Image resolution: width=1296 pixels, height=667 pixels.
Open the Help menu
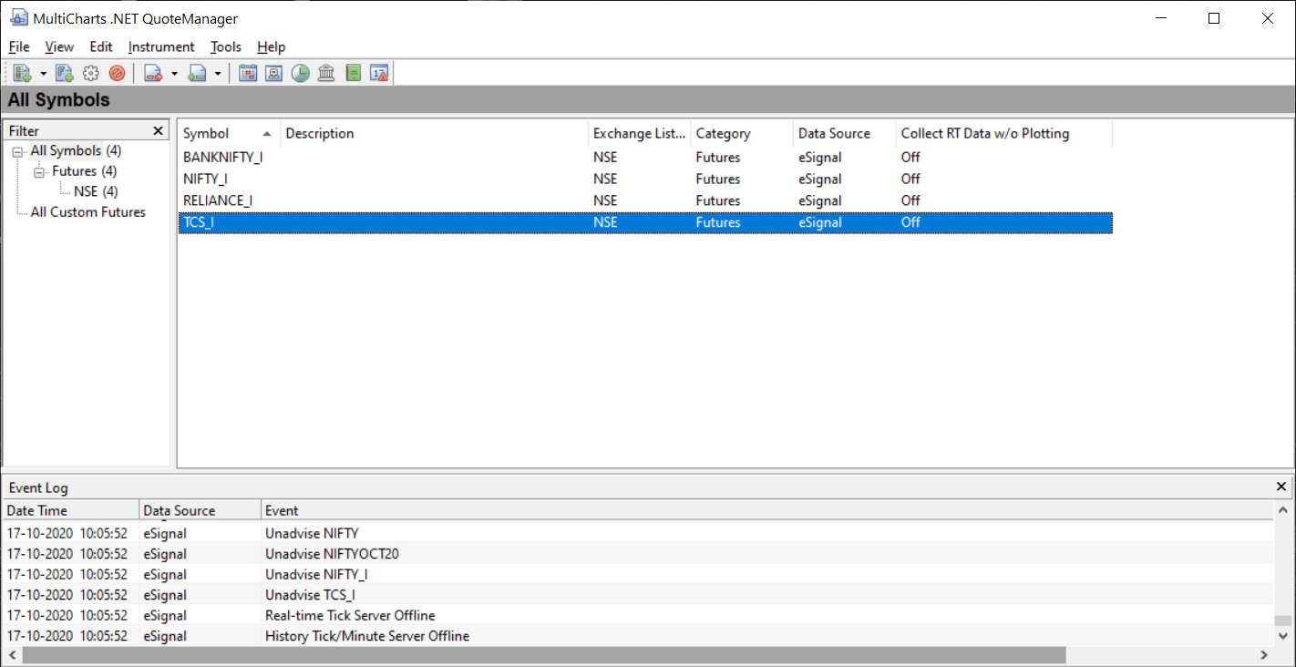pyautogui.click(x=272, y=46)
